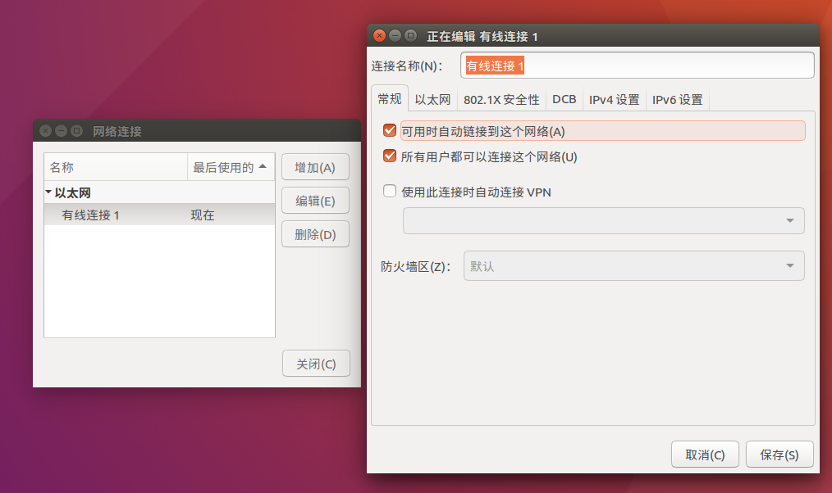This screenshot has height=493, width=832.
Task: Select the 有线连接 1 row
Action: (x=159, y=215)
